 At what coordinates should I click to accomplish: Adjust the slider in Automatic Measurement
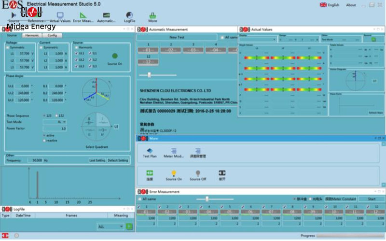click(x=149, y=75)
